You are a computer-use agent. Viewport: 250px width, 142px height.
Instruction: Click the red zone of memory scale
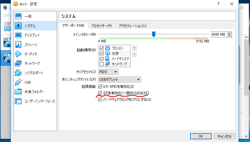click(201, 38)
